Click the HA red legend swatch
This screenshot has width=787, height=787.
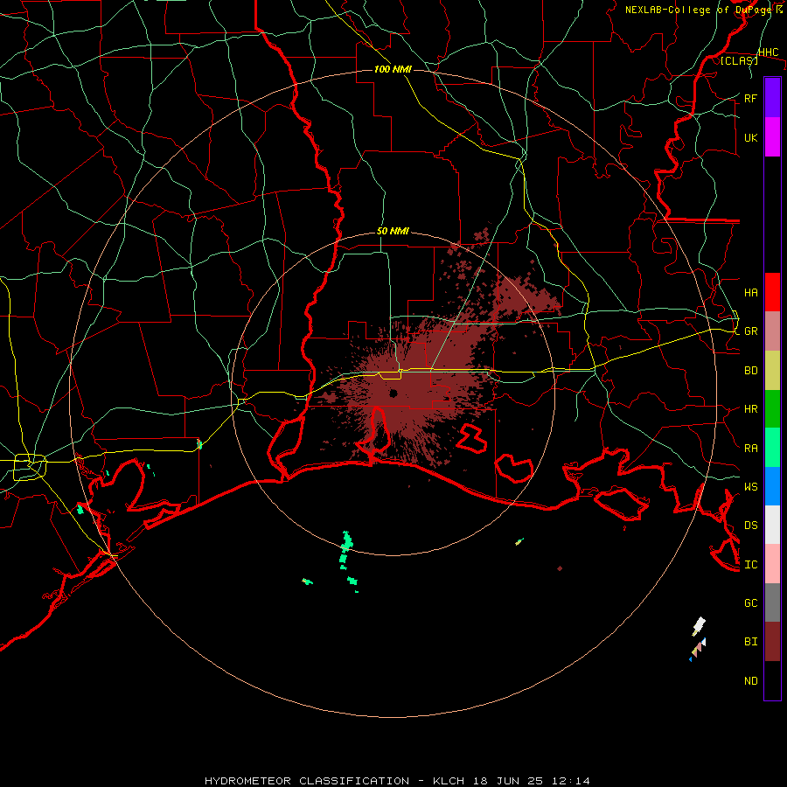point(772,292)
